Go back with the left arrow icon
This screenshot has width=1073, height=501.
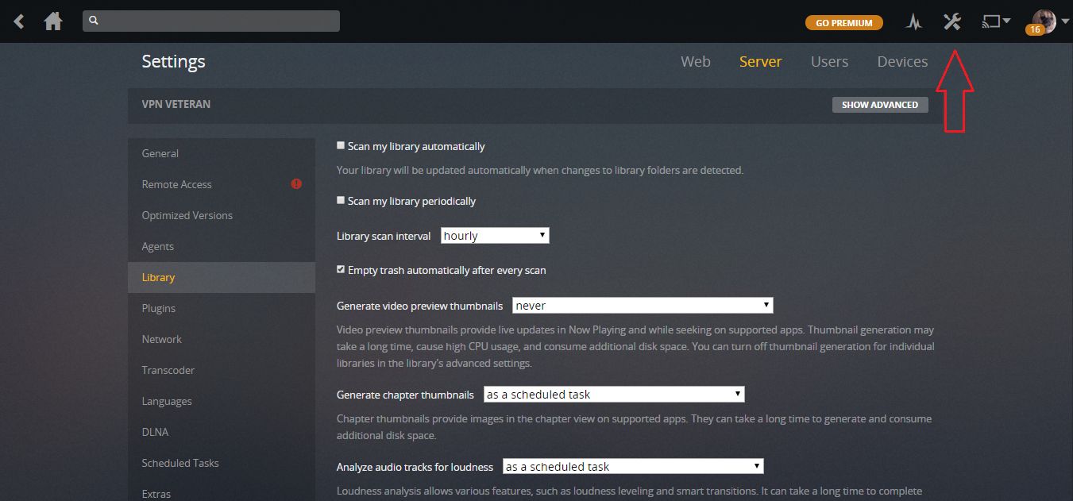[19, 21]
